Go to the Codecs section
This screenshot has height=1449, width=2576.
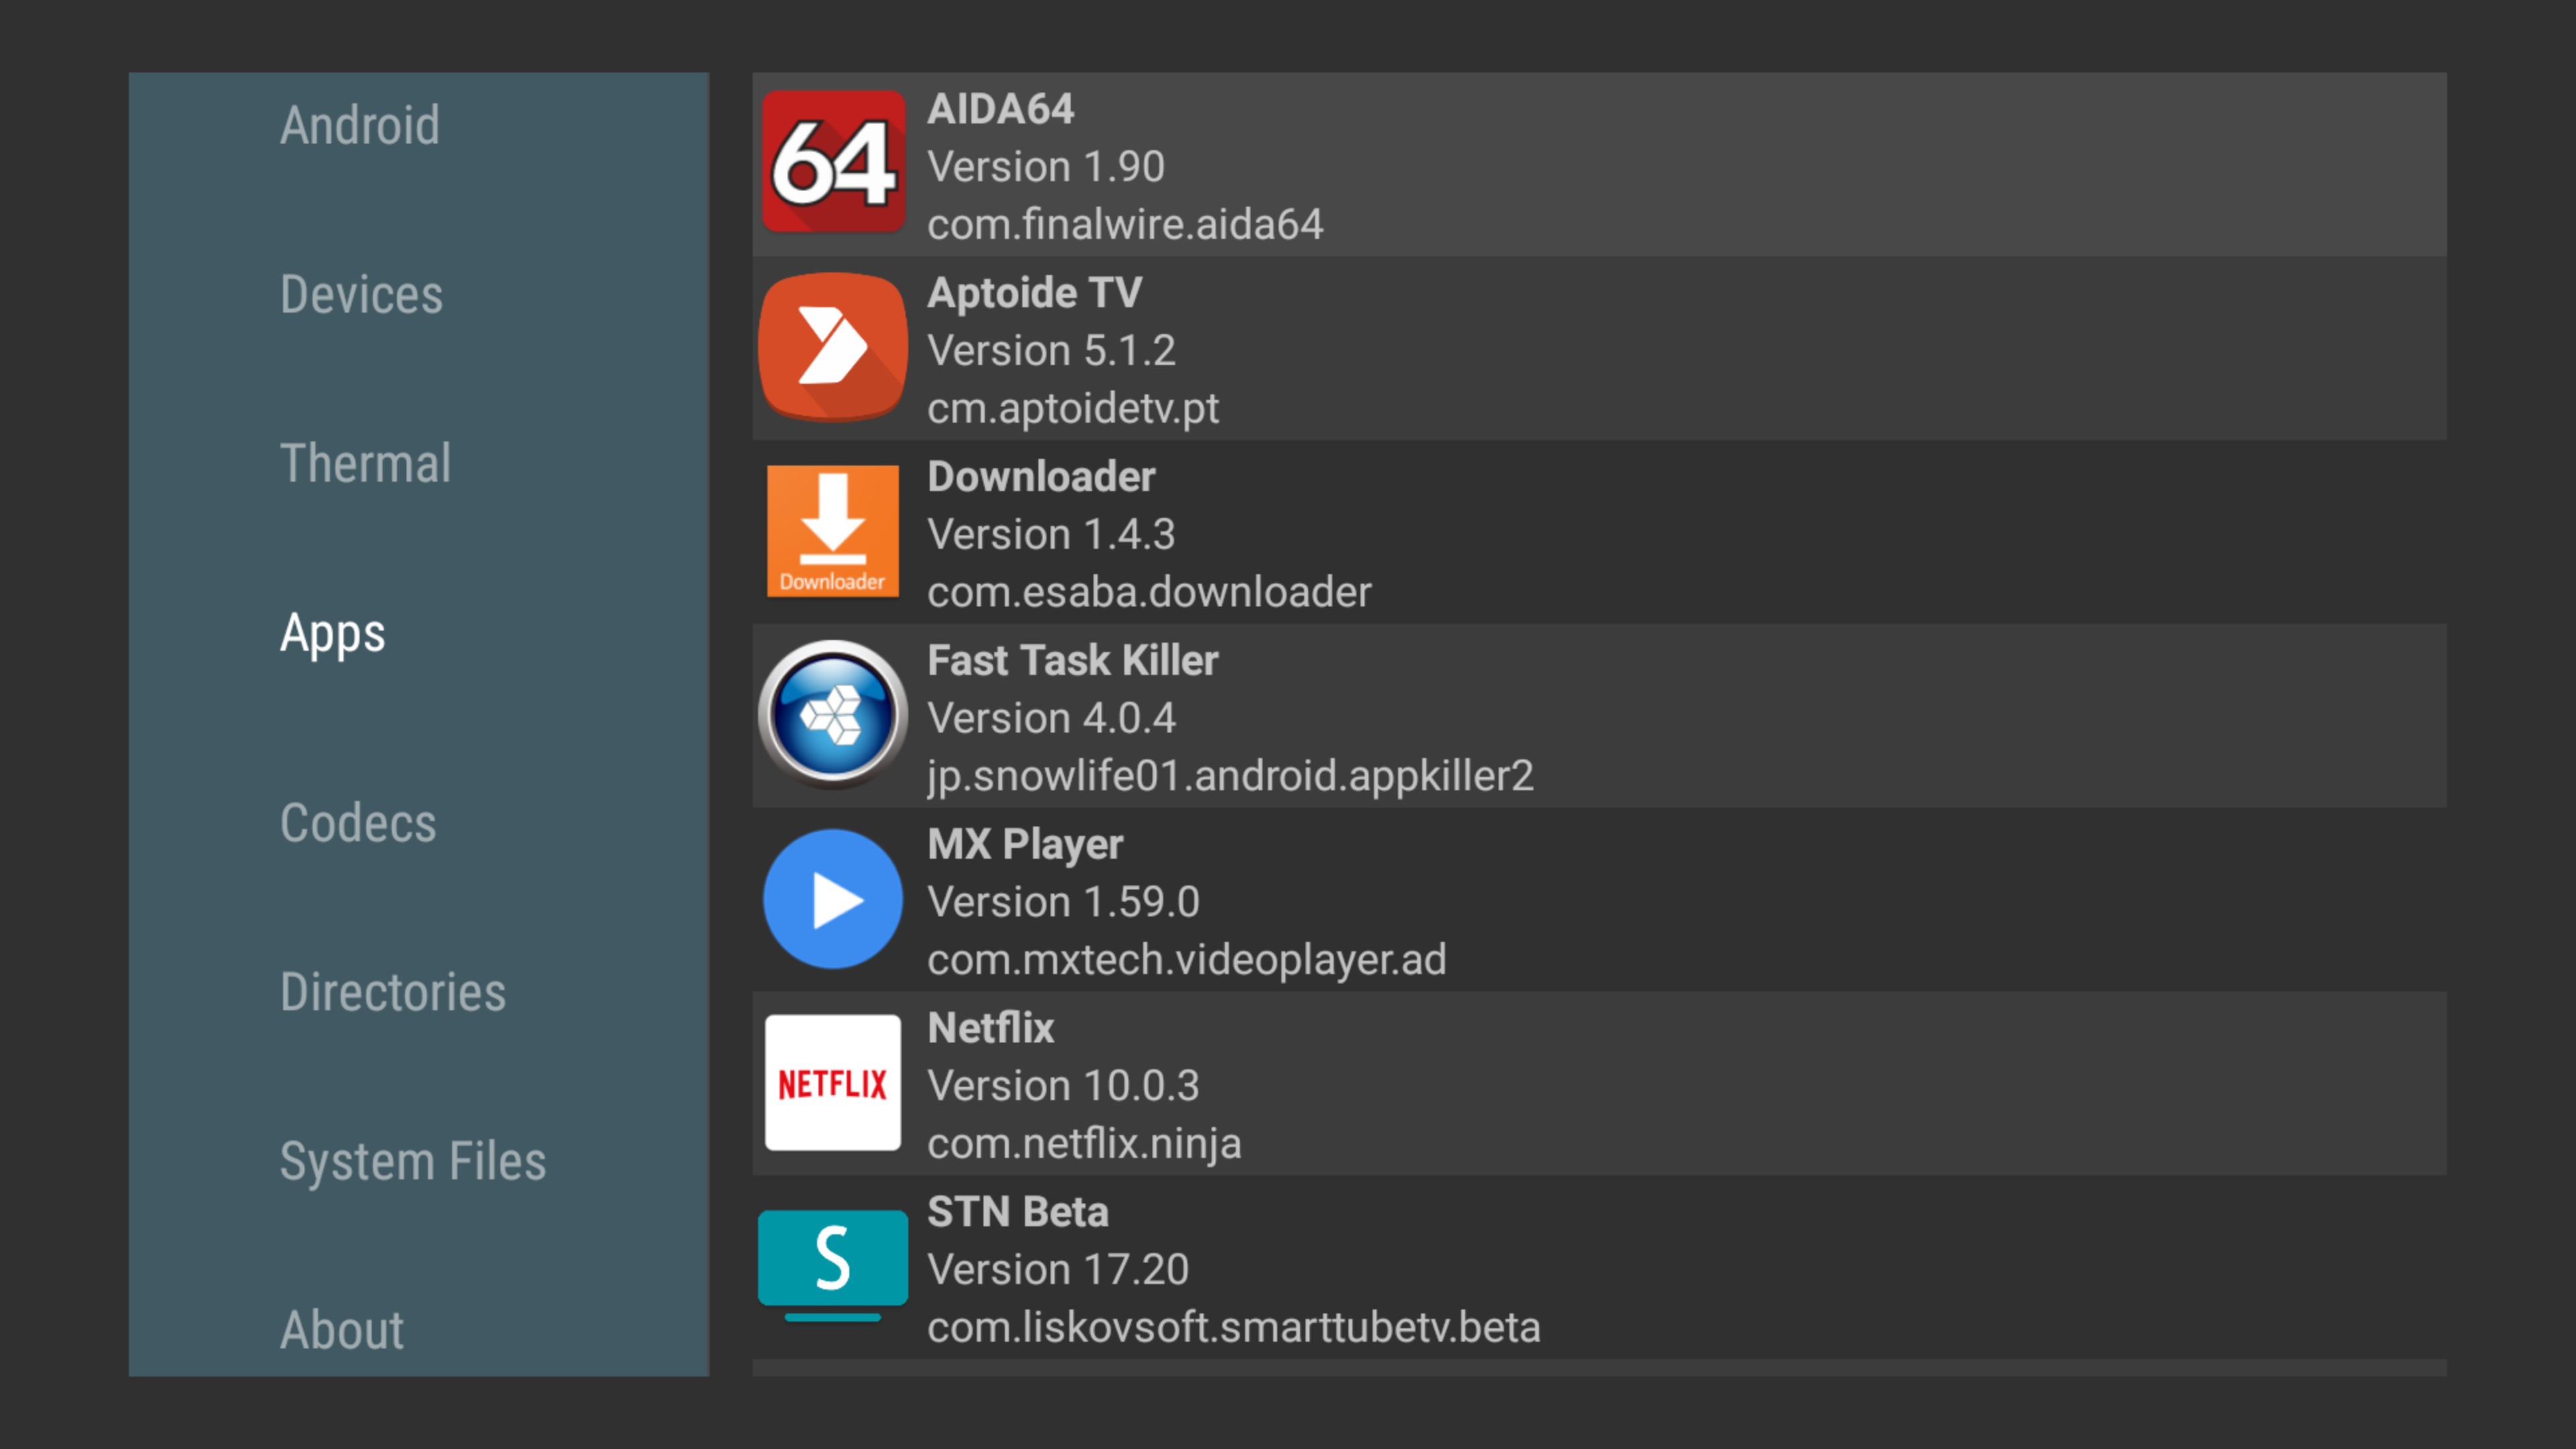[358, 823]
